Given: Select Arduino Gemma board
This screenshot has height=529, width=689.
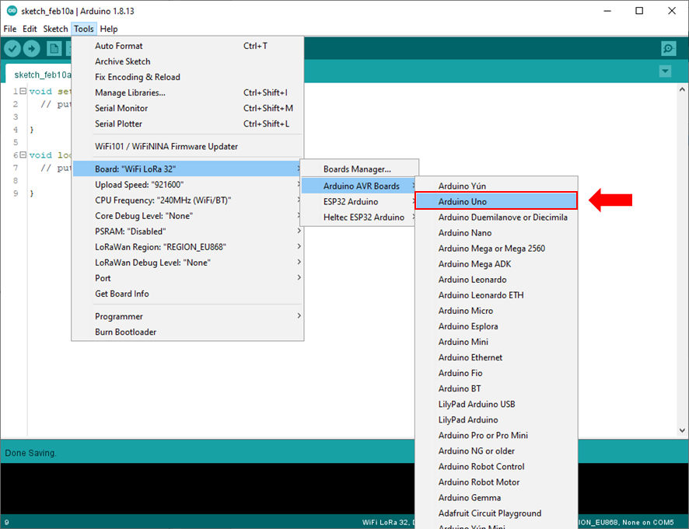Looking at the screenshot, I should point(496,498).
